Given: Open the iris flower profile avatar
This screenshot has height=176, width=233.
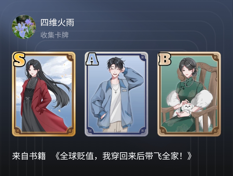Looking at the screenshot, I should 24,27.
